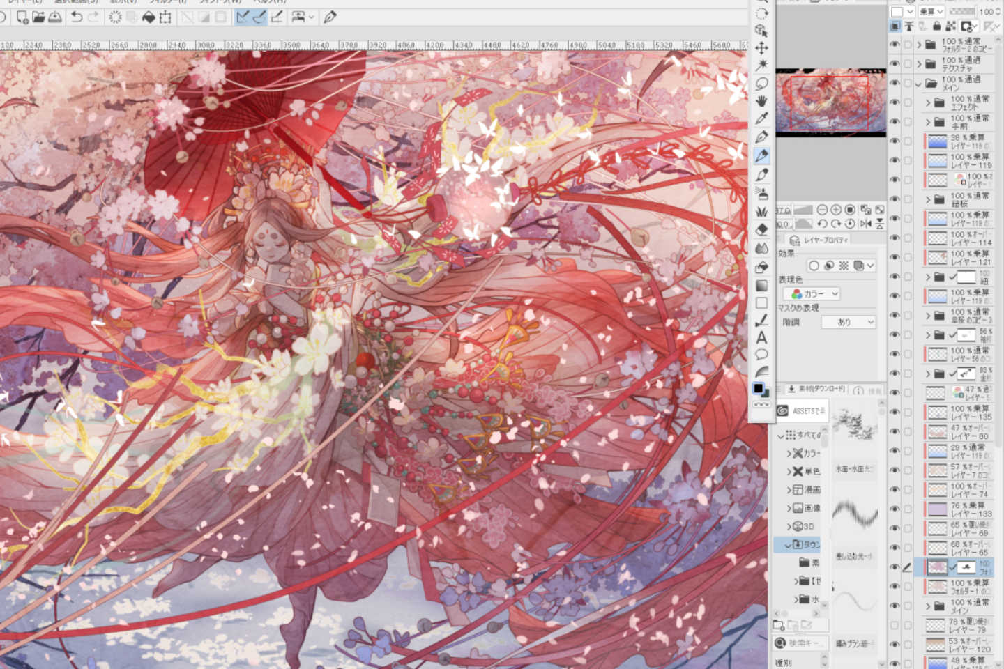This screenshot has height=669, width=1004.
Task: Select the Auto Select magic wand tool
Action: click(761, 66)
